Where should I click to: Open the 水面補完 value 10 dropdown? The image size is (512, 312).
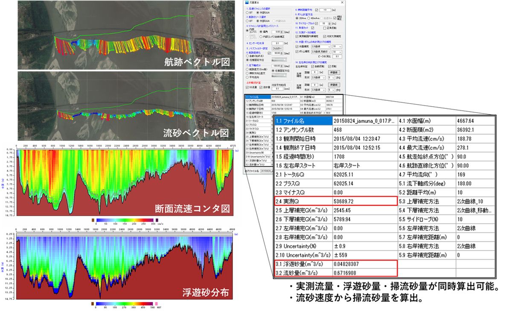pyautogui.click(x=337, y=47)
